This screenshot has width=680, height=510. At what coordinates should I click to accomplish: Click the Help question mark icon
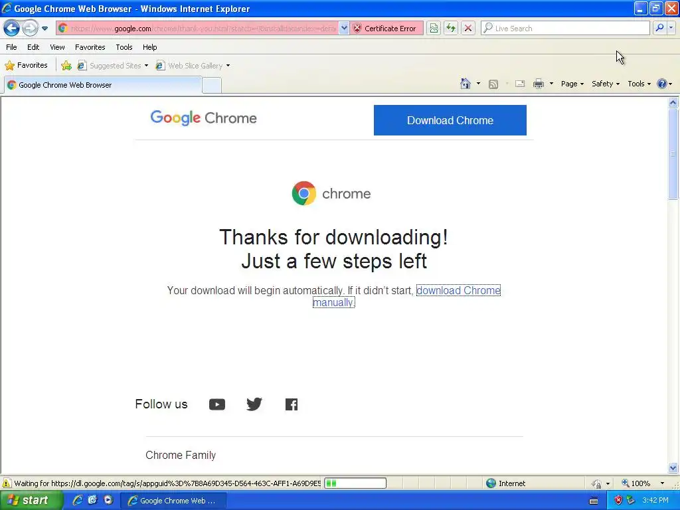[662, 84]
